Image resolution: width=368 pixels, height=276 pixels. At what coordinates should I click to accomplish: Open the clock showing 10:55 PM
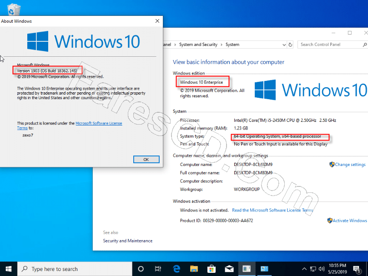click(x=337, y=269)
